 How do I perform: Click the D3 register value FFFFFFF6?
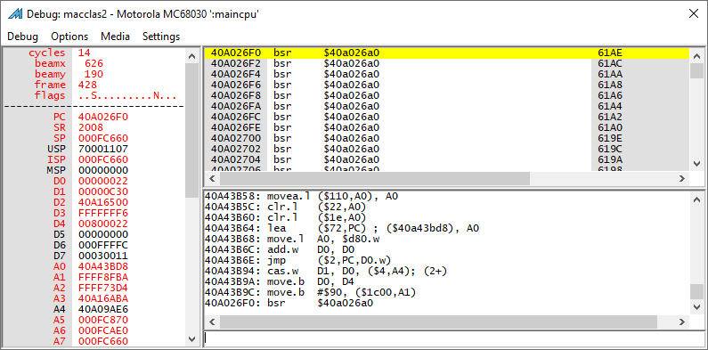point(103,213)
